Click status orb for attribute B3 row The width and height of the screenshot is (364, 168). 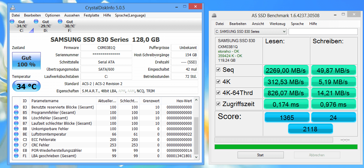click(16, 107)
